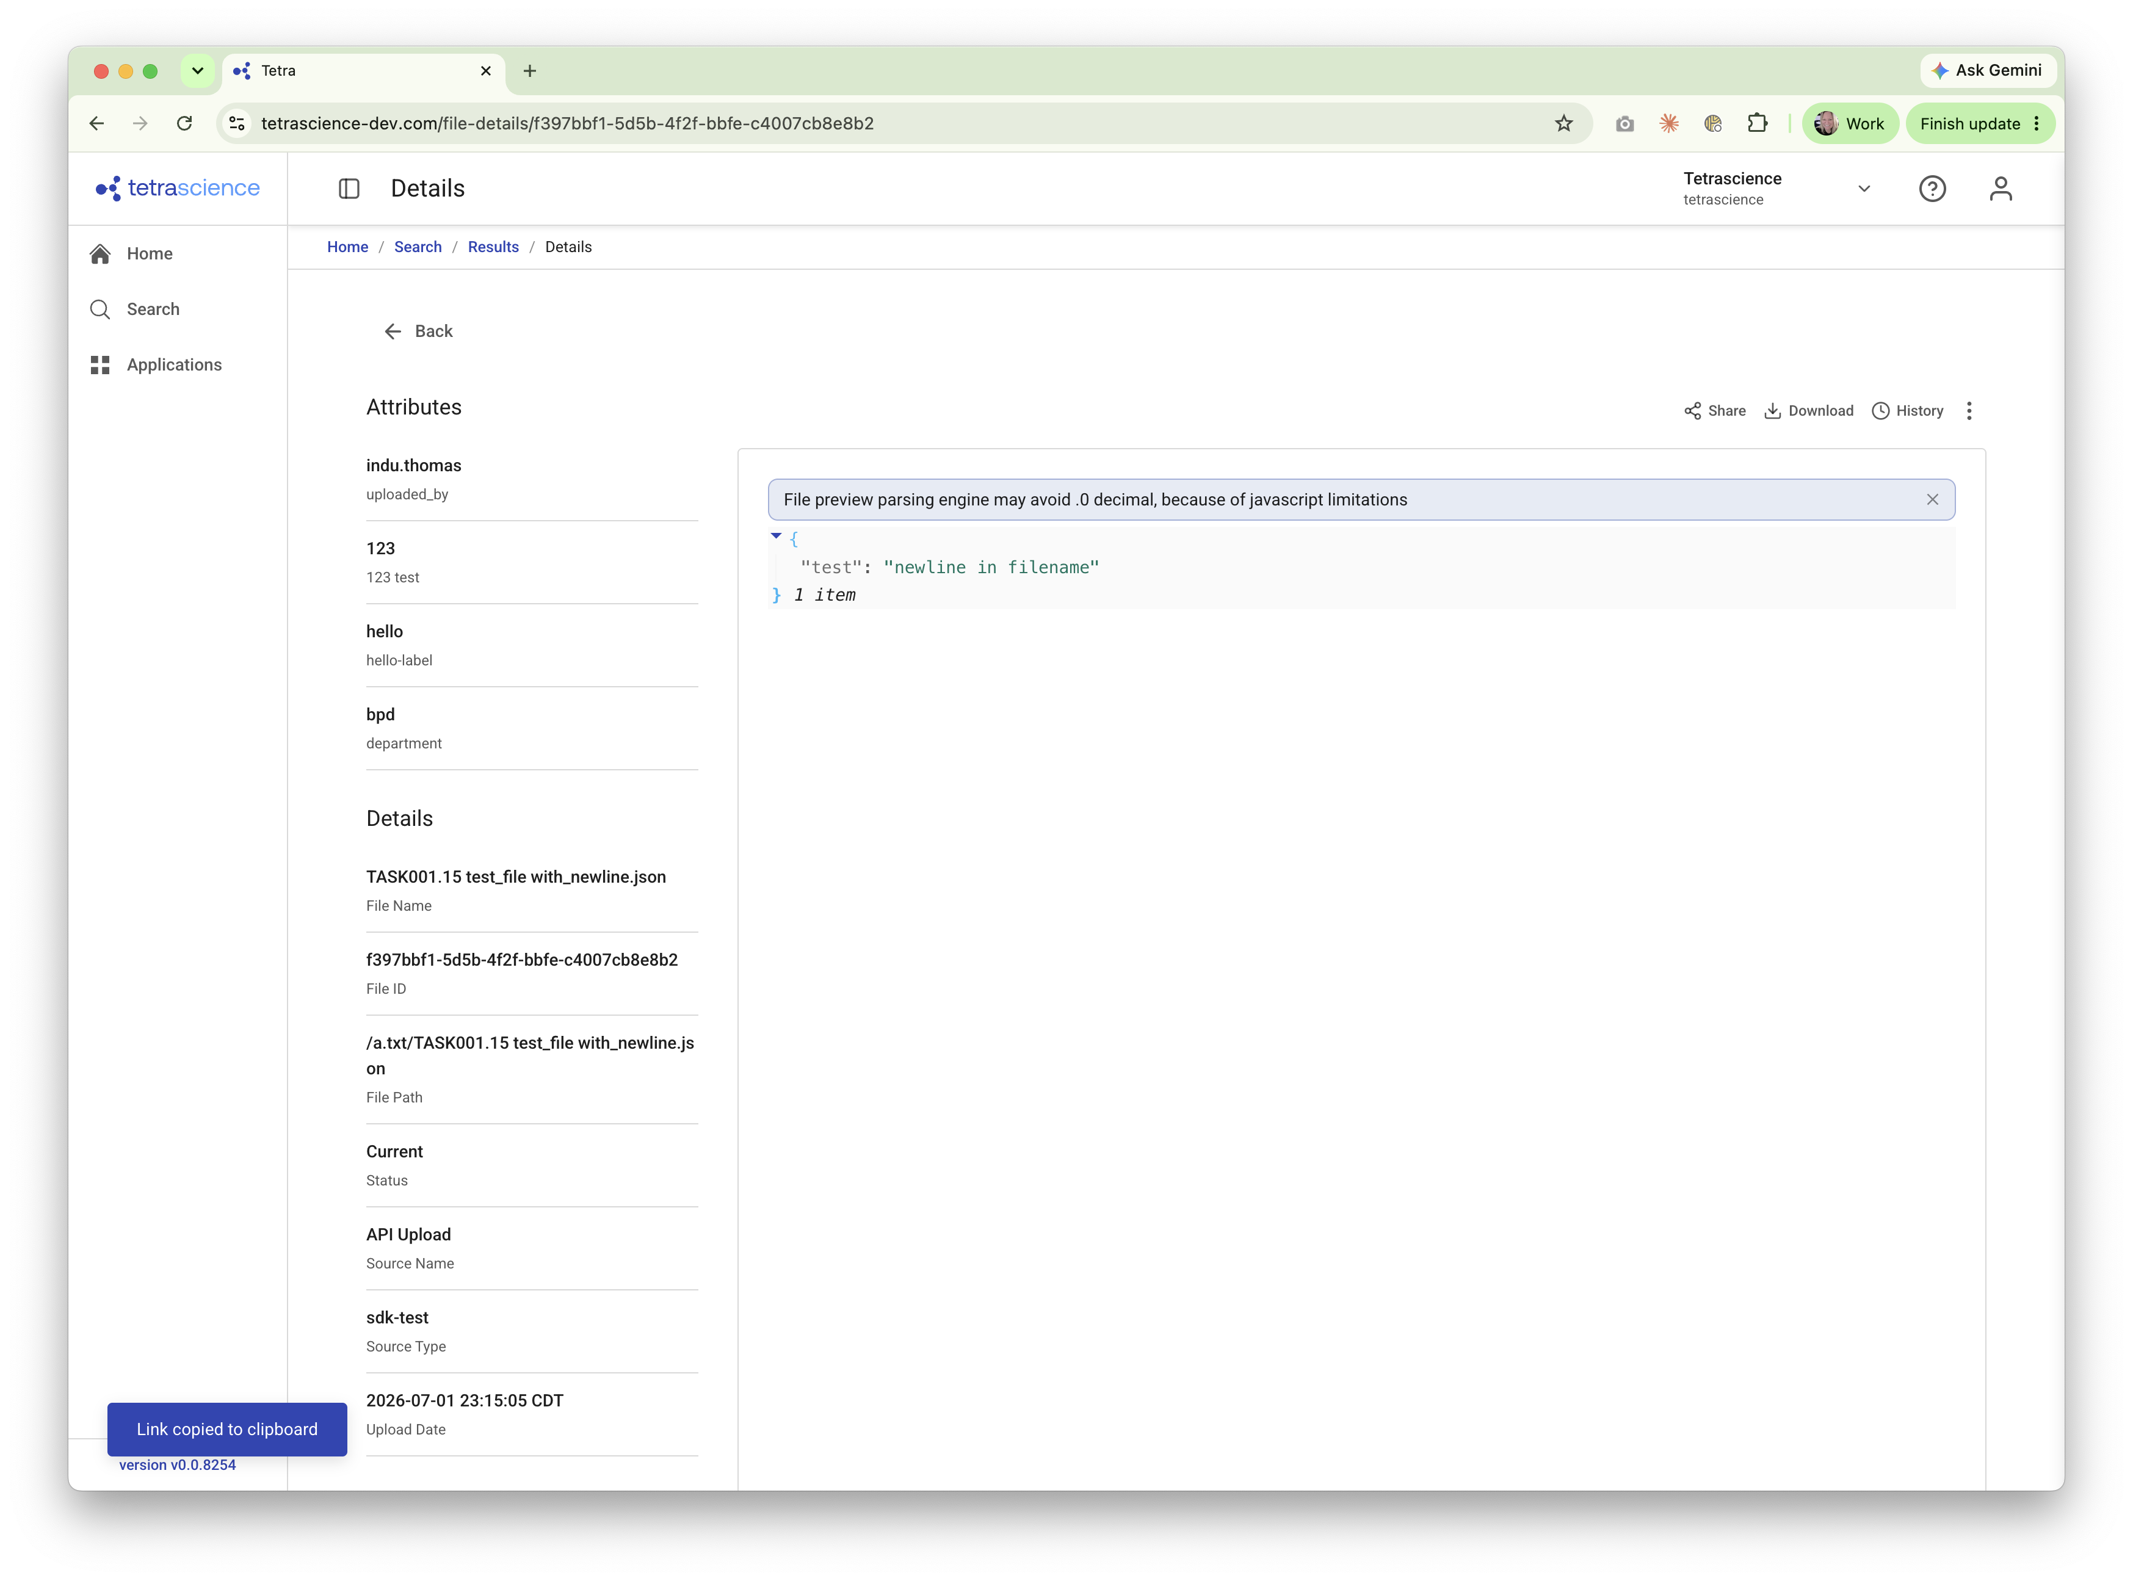Click the tetrascience logo

point(177,187)
